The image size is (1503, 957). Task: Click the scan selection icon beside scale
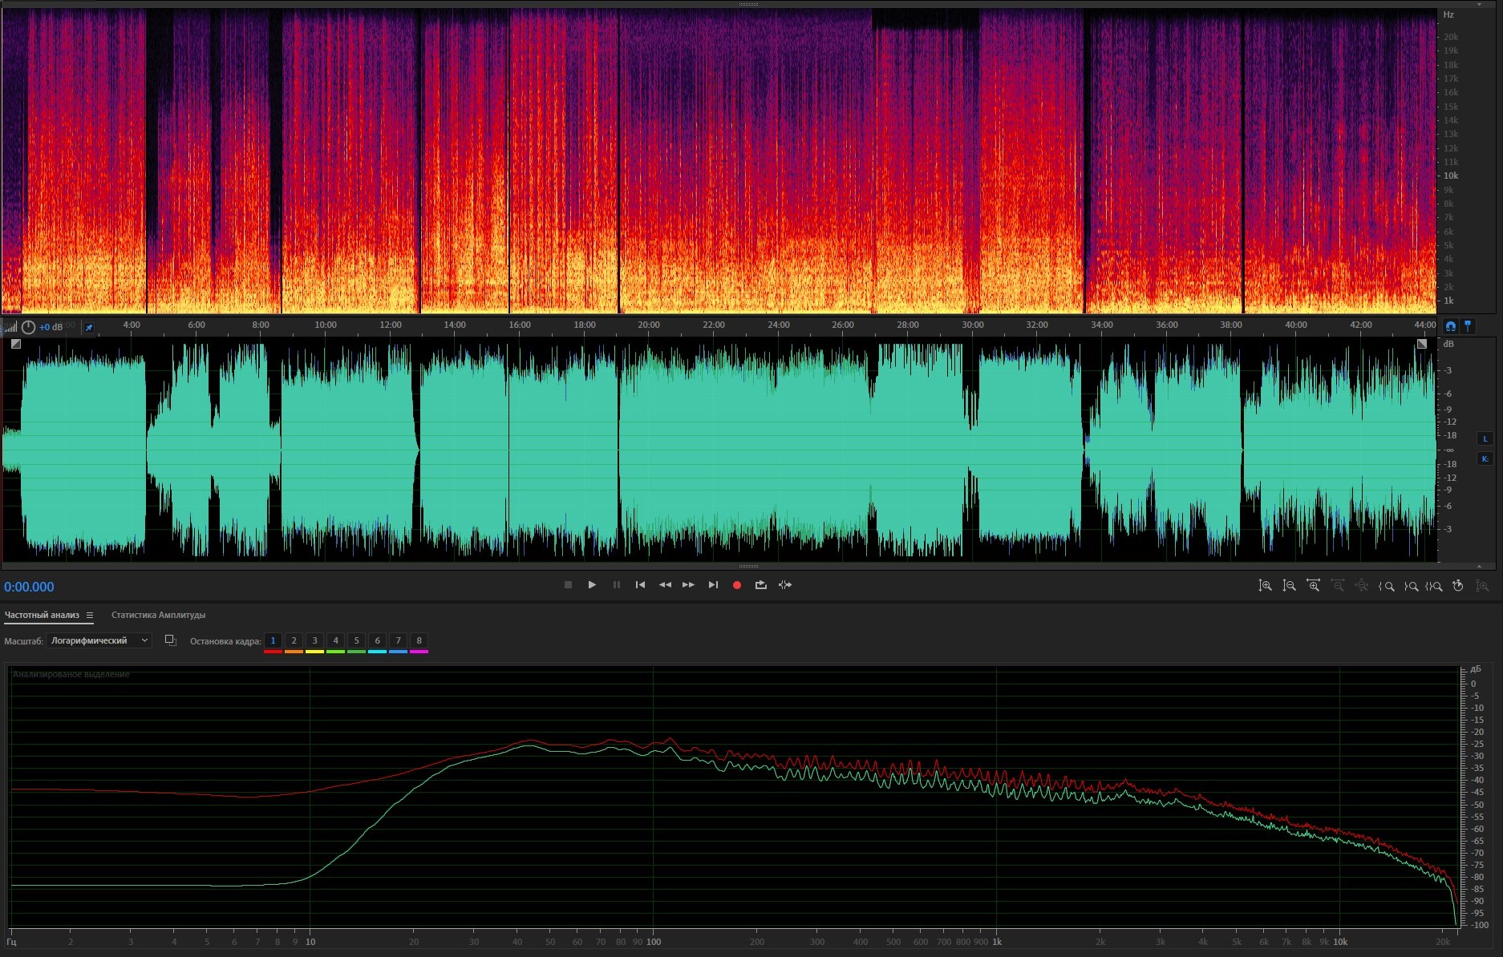coord(170,640)
